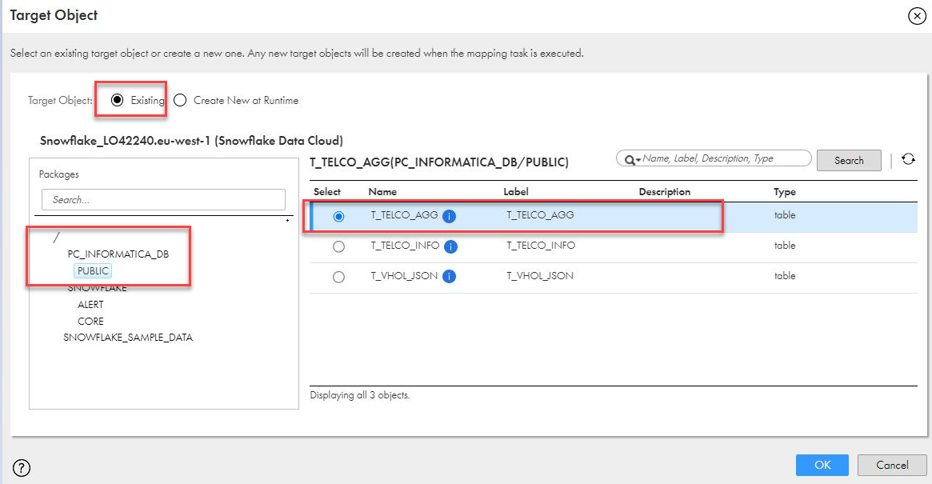Confirm selection with OK button

tap(822, 465)
